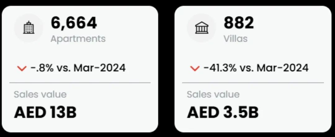
Task: Click the red down arrow in Apartments card
Action: point(22,68)
